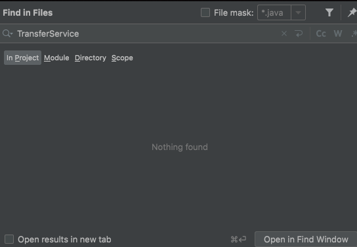Image resolution: width=357 pixels, height=247 pixels.
Task: Switch to Scope tab
Action: 122,58
